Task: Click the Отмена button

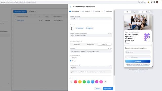Action: (x=98, y=89)
